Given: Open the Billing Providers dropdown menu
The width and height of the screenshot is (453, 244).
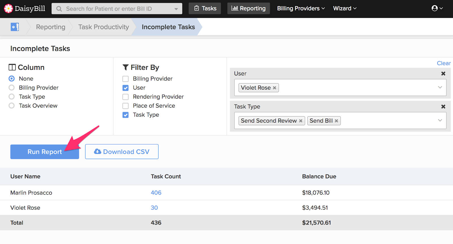Looking at the screenshot, I should [x=301, y=8].
